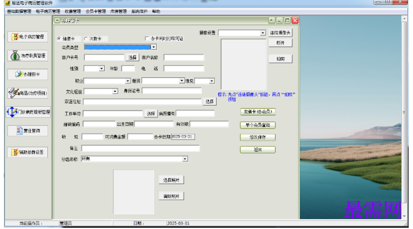Open 辅助参数设置 sidebar button
This screenshot has height=229, width=413.
pyautogui.click(x=28, y=152)
